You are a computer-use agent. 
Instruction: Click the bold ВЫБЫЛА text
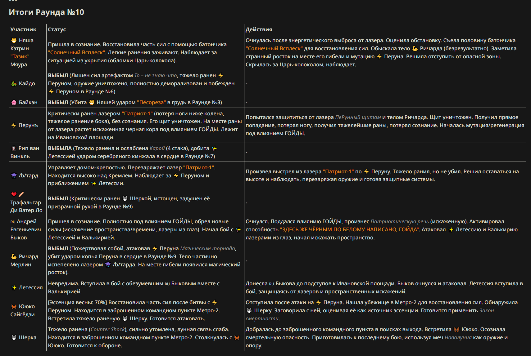60,148
